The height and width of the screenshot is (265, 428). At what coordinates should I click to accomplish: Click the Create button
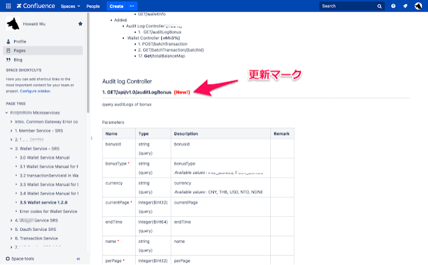pos(116,6)
